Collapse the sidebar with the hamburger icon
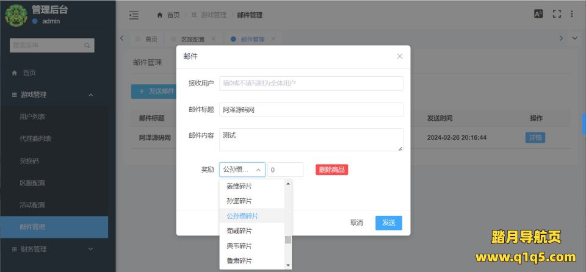The height and width of the screenshot is (272, 586). click(x=134, y=15)
